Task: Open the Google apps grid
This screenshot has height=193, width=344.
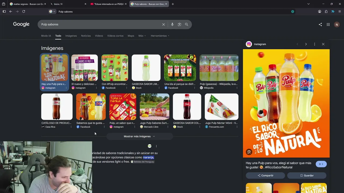Action: tap(328, 24)
